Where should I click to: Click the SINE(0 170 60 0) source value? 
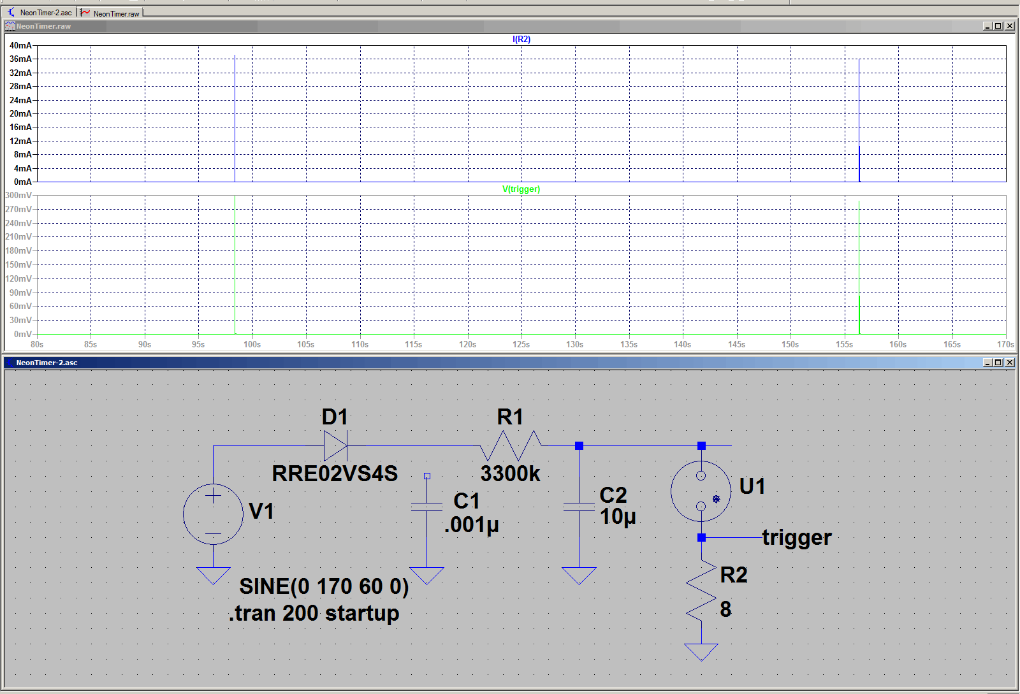point(324,586)
